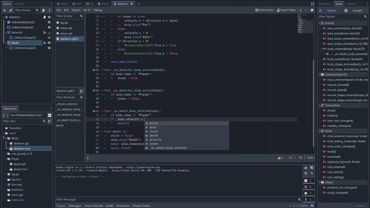Open script attached to Skeleton root node
The height and width of the screenshot is (208, 370).
point(45,17)
